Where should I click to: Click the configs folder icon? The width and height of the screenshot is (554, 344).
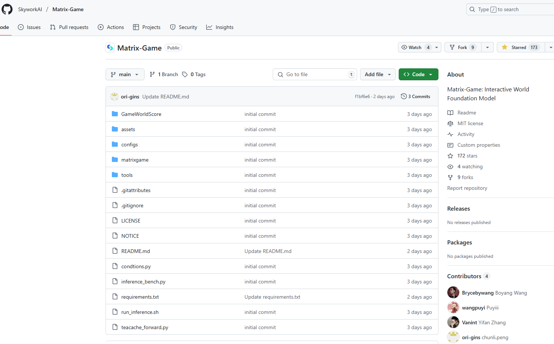115,145
